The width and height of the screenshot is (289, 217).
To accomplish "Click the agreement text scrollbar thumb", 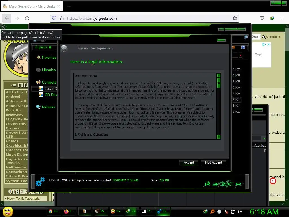I will pos(219,83).
